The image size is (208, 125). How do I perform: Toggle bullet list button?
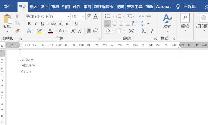click(x=108, y=16)
